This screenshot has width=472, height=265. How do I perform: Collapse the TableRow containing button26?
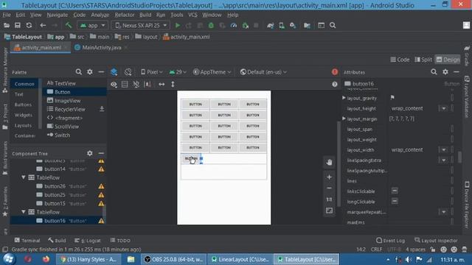23,177
